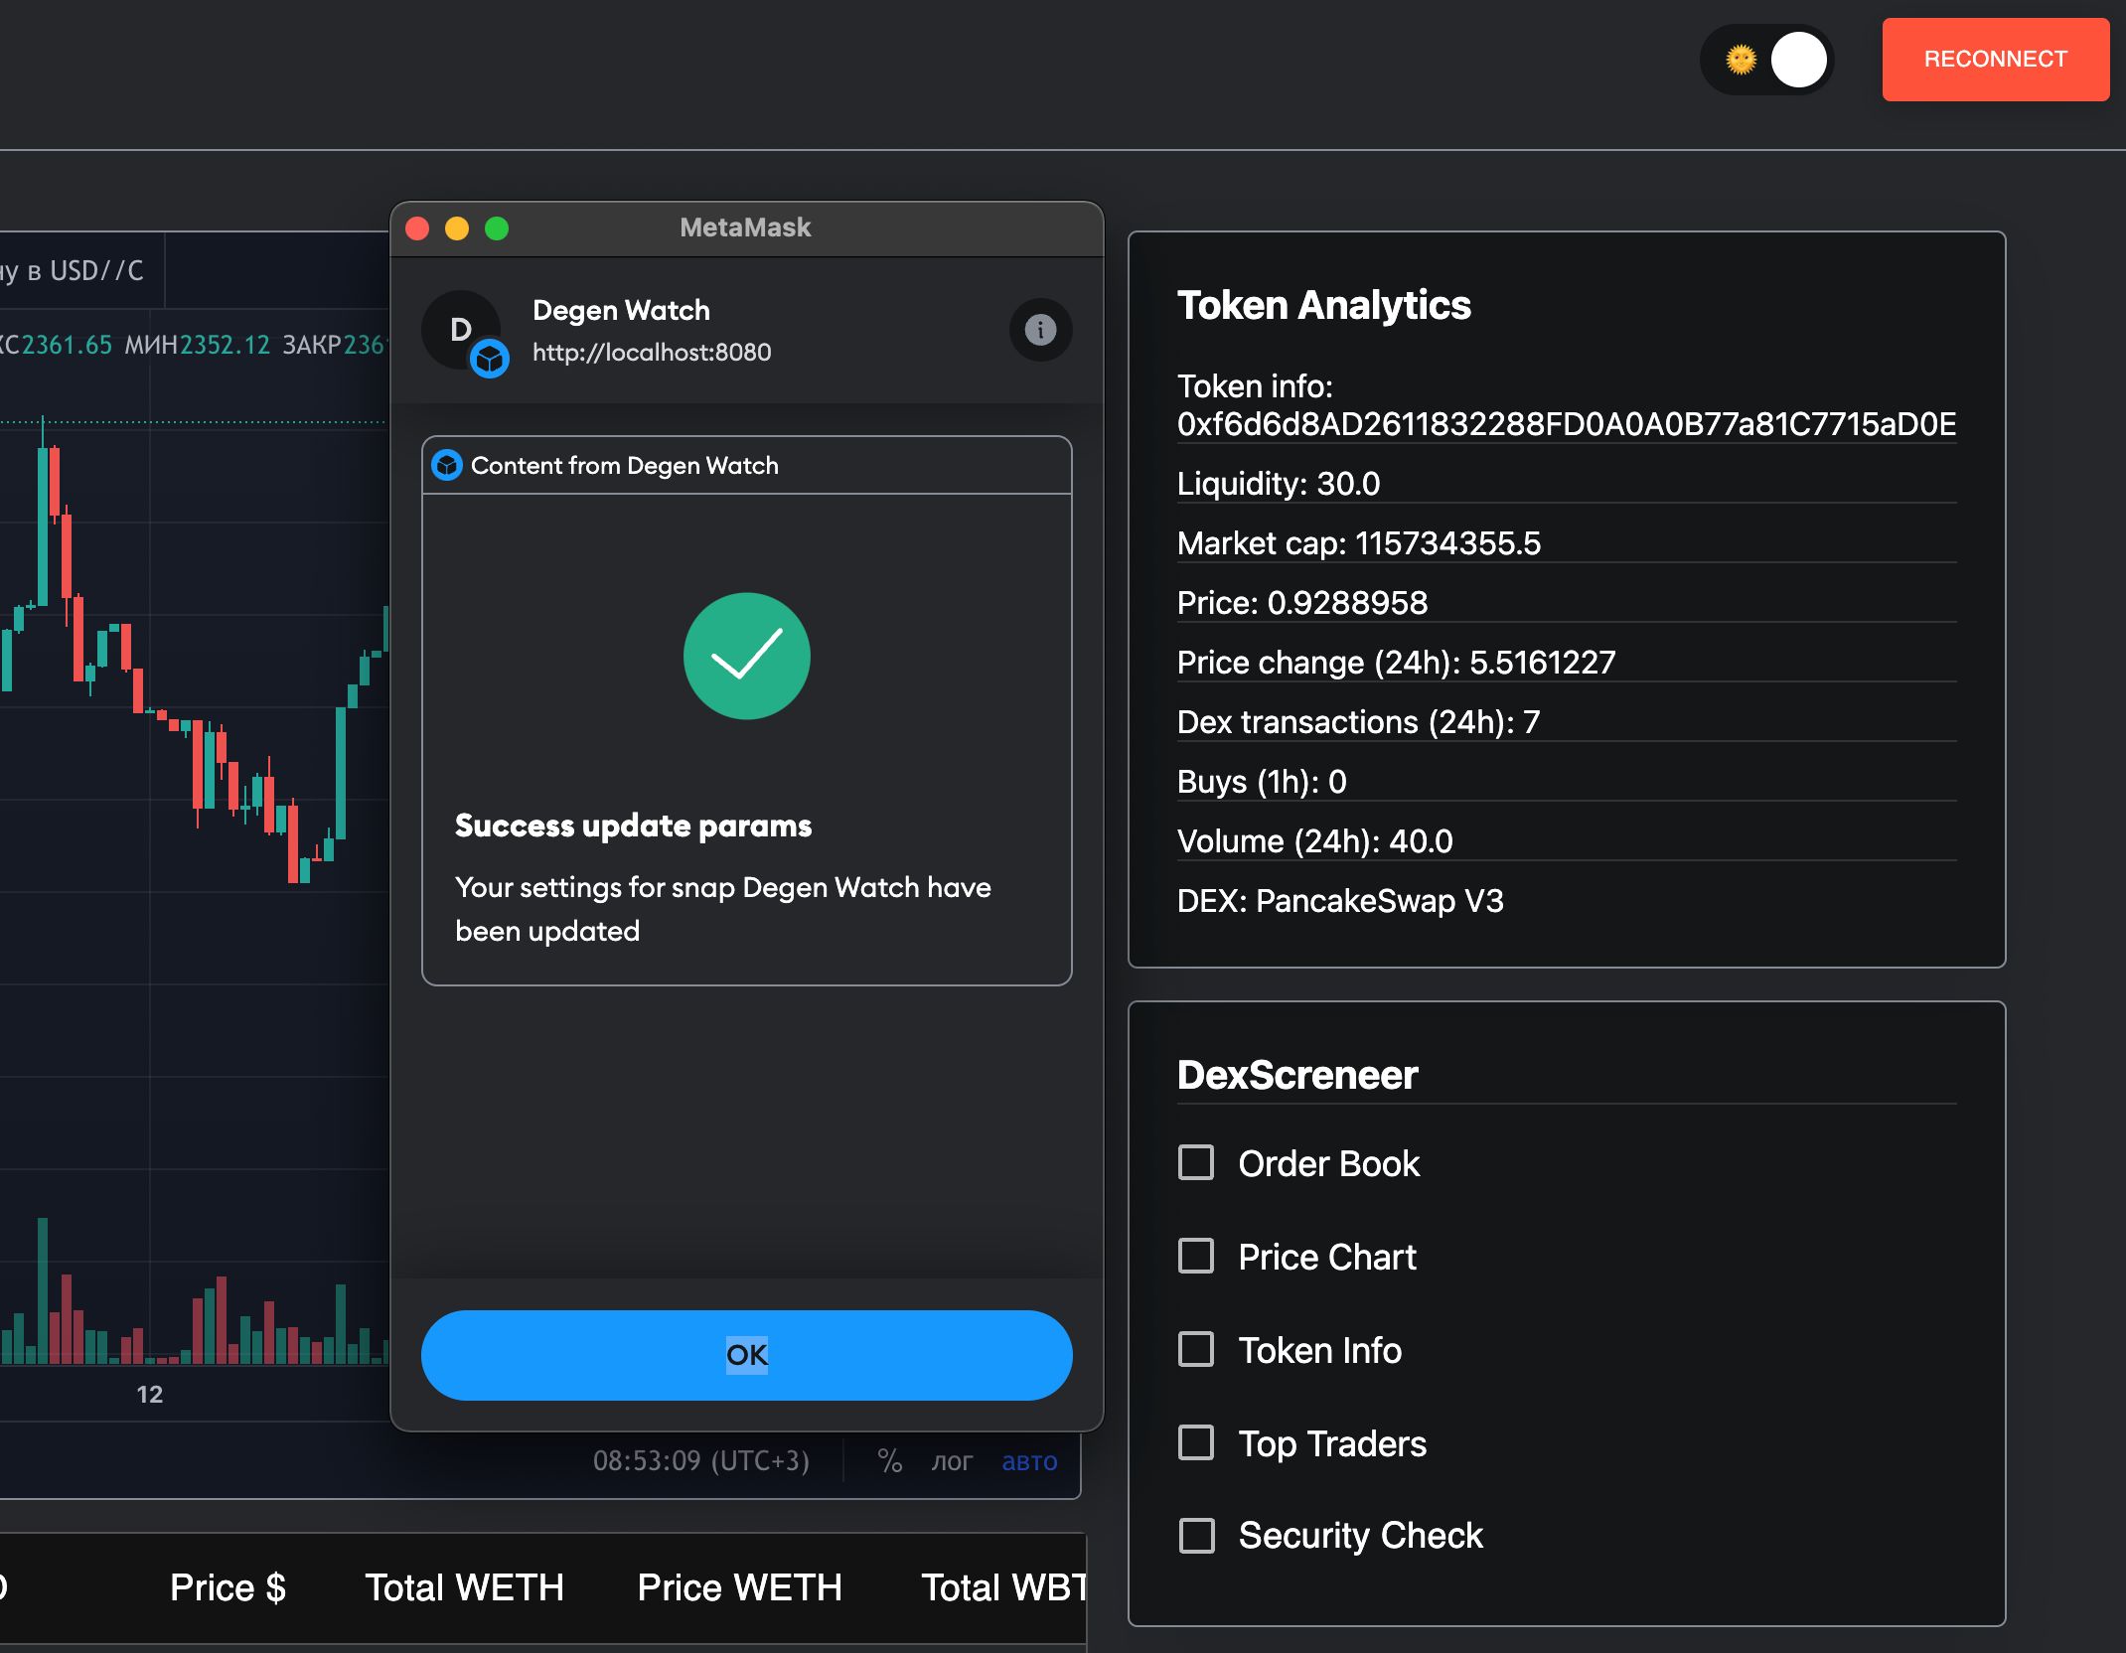Click the MetaMask red traffic light icon
Screen dimensions: 2126x1653
tap(419, 225)
